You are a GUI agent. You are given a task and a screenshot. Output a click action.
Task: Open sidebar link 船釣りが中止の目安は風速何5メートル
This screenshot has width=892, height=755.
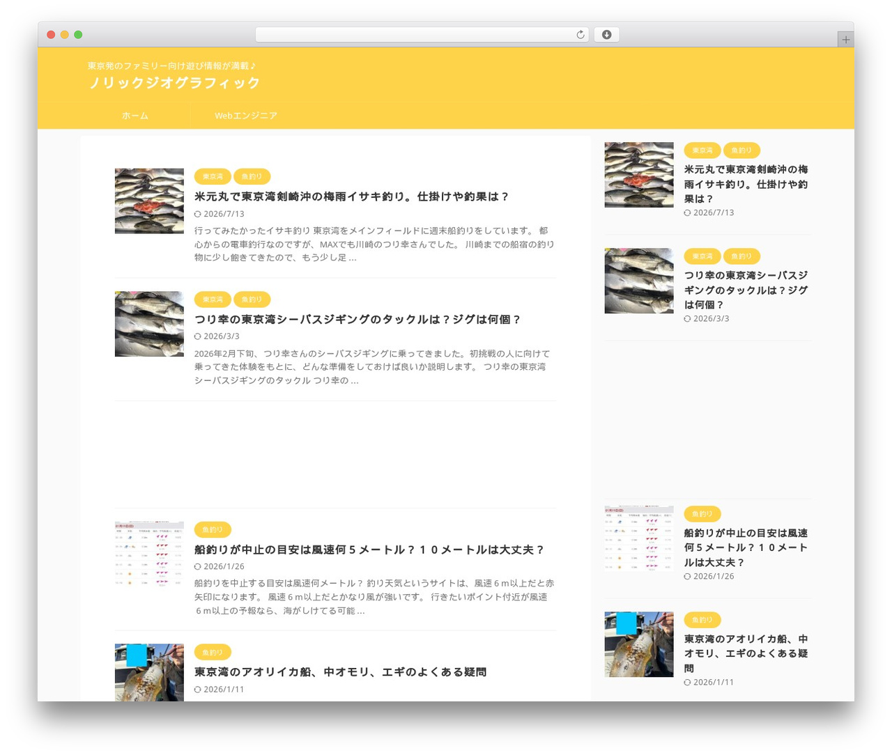746,548
